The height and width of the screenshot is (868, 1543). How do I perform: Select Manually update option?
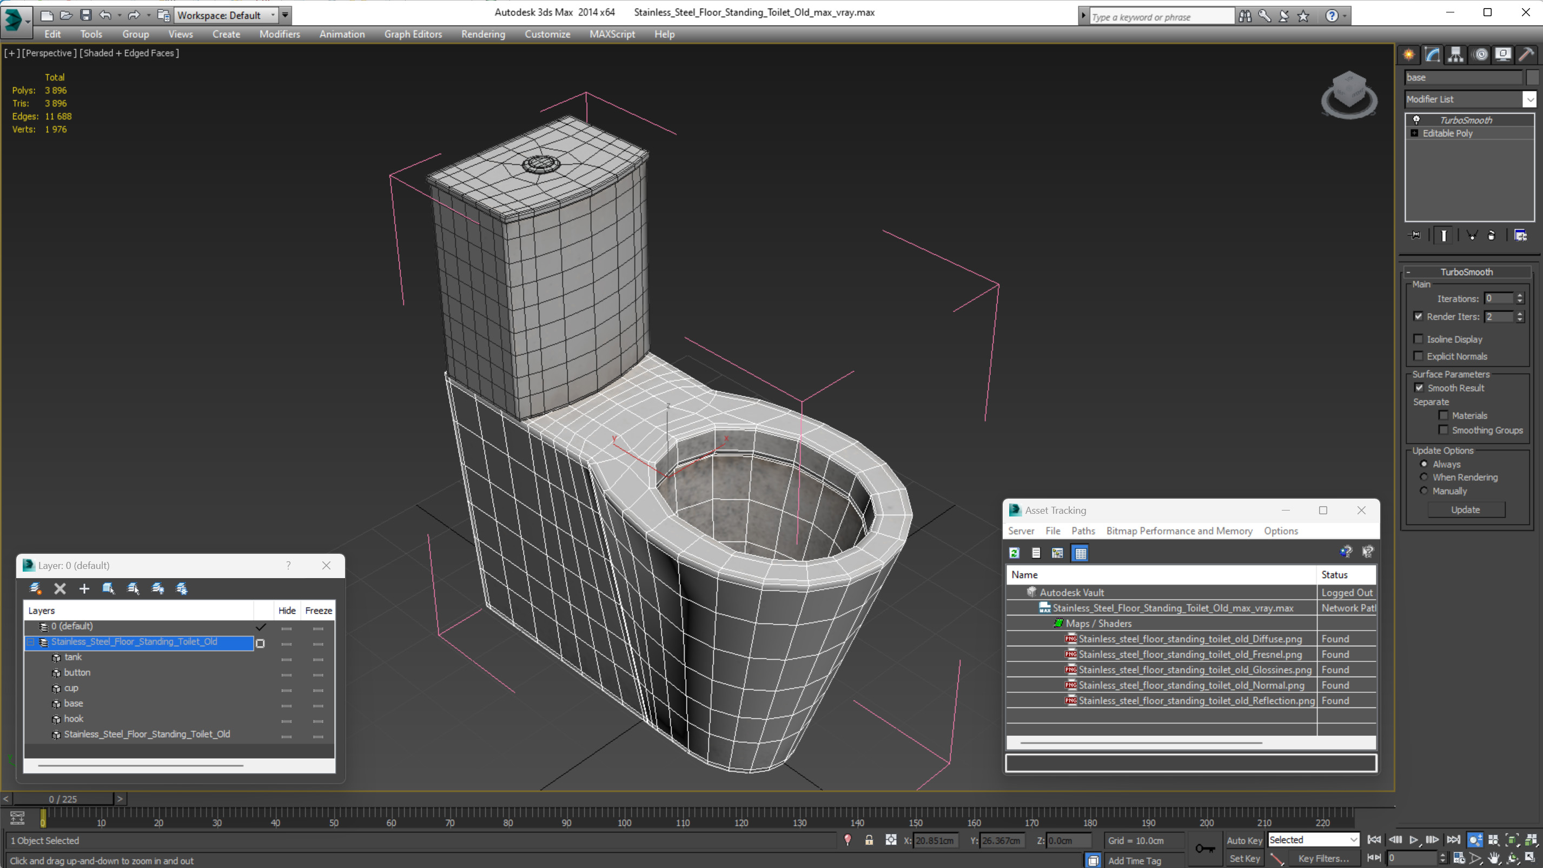(1424, 491)
